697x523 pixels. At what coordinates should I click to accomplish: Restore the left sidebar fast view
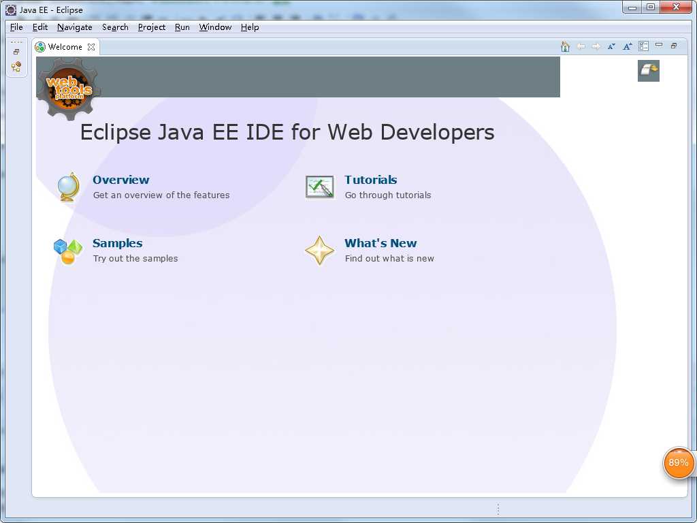16,52
